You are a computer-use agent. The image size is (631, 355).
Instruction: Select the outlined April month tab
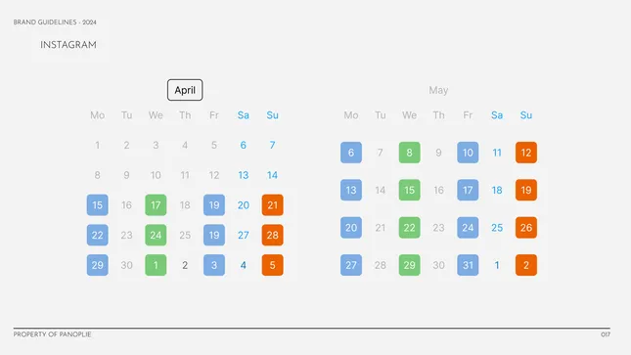pos(185,90)
